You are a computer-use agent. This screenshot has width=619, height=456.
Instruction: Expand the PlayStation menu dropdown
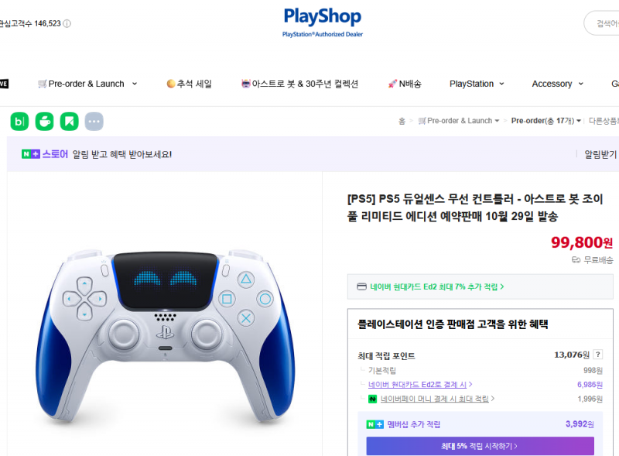click(x=477, y=84)
